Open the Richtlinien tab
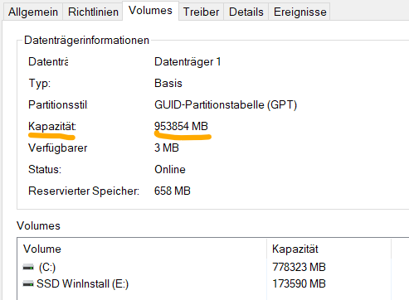Screen dimensions: 409x300 93,12
